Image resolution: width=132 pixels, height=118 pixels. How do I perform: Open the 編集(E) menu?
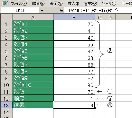[38, 4]
